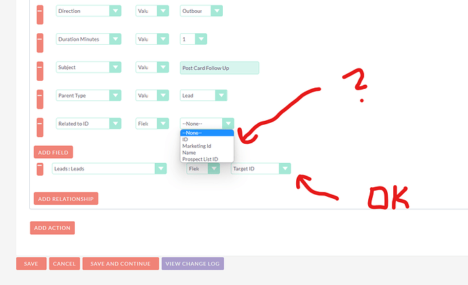
Task: Remove the Leads : Leads relationship row
Action: (40, 169)
